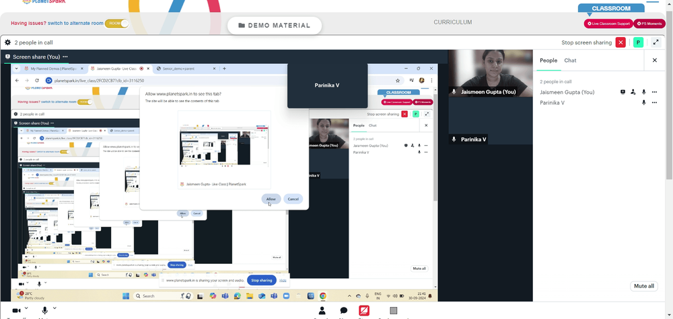
Task: Click Allow button in outermost shared-screen dialog
Action: pyautogui.click(x=271, y=199)
